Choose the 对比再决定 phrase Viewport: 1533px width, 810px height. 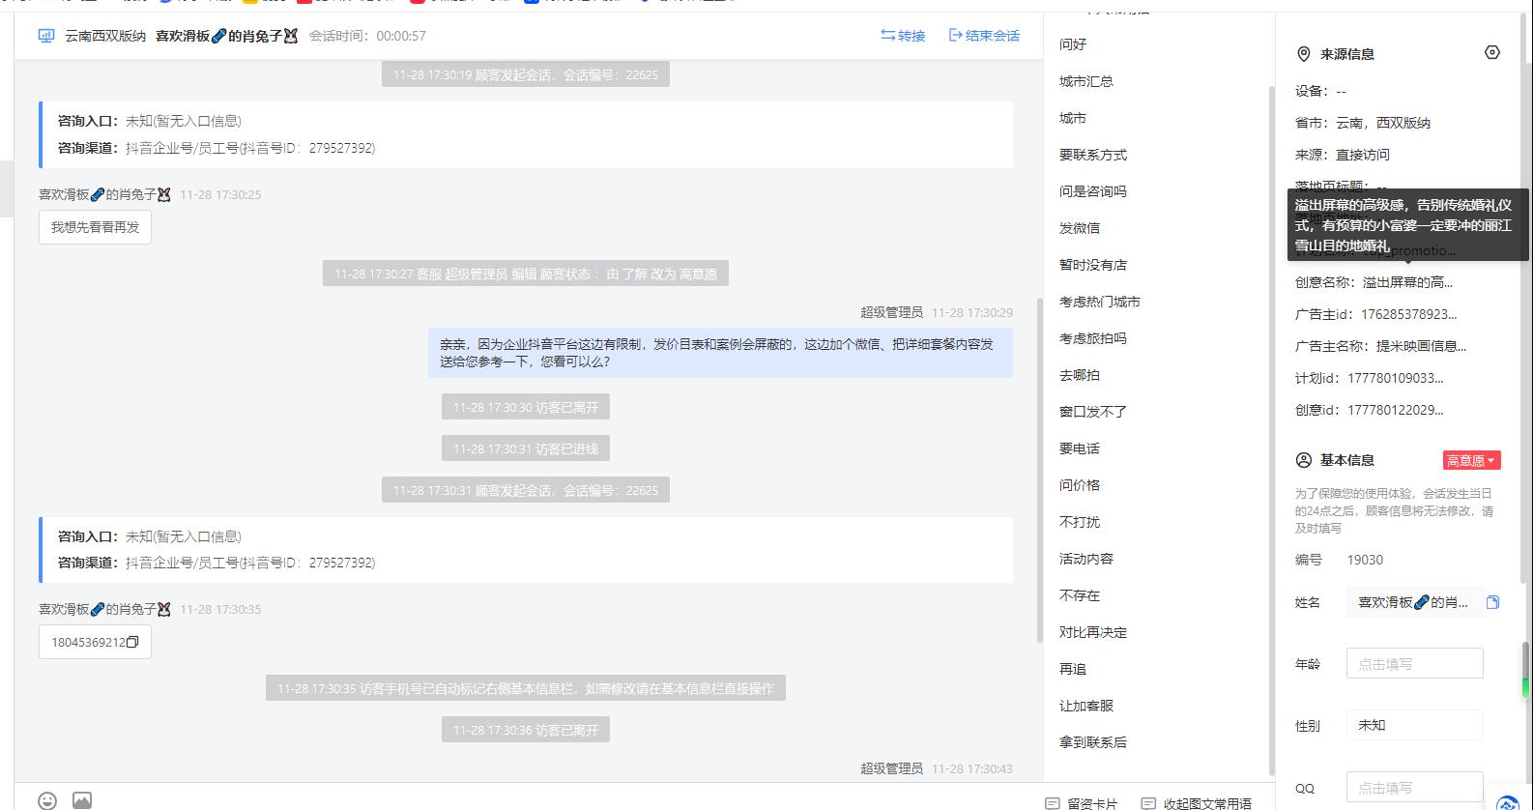1093,632
